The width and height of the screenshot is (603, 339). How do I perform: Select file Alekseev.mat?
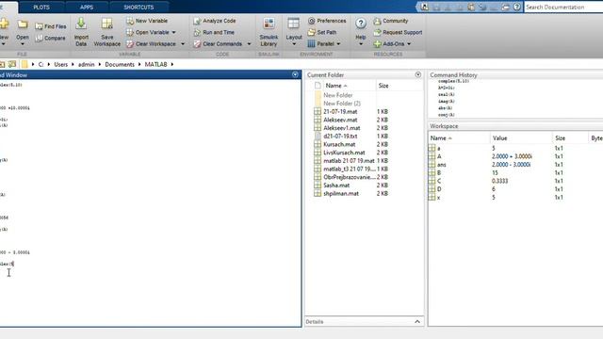coord(340,120)
